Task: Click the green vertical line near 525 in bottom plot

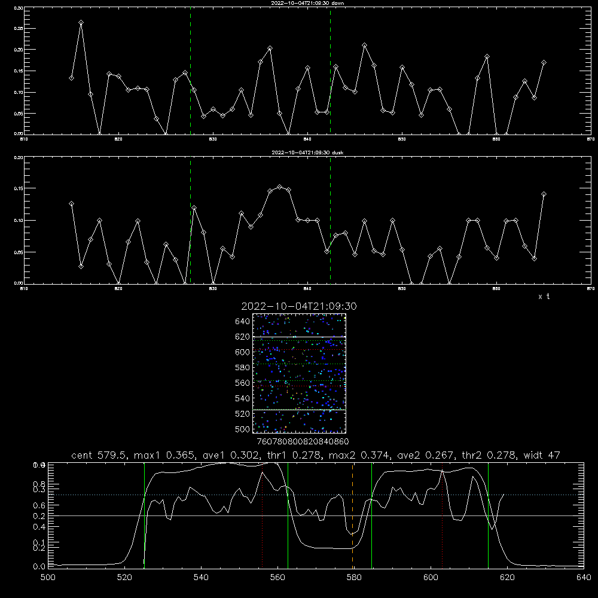Action: tap(144, 515)
